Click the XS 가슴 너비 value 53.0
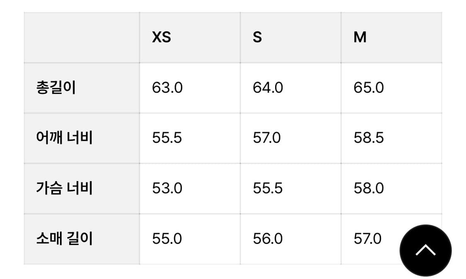 tap(167, 188)
